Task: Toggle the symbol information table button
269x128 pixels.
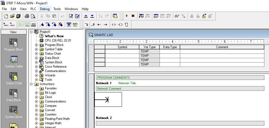Action: click(x=33, y=24)
